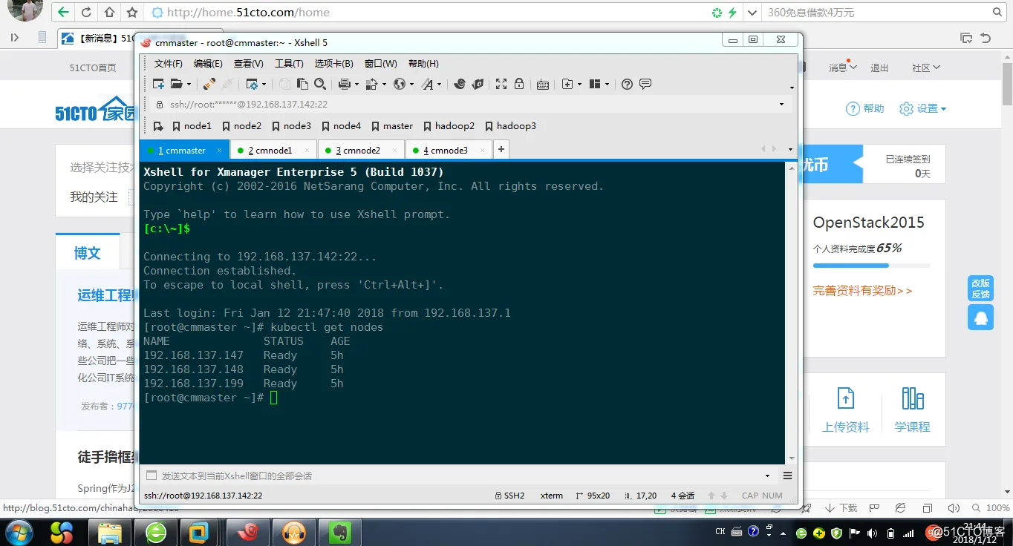Image resolution: width=1013 pixels, height=546 pixels.
Task: Click the New Session toolbar icon
Action: pos(158,84)
